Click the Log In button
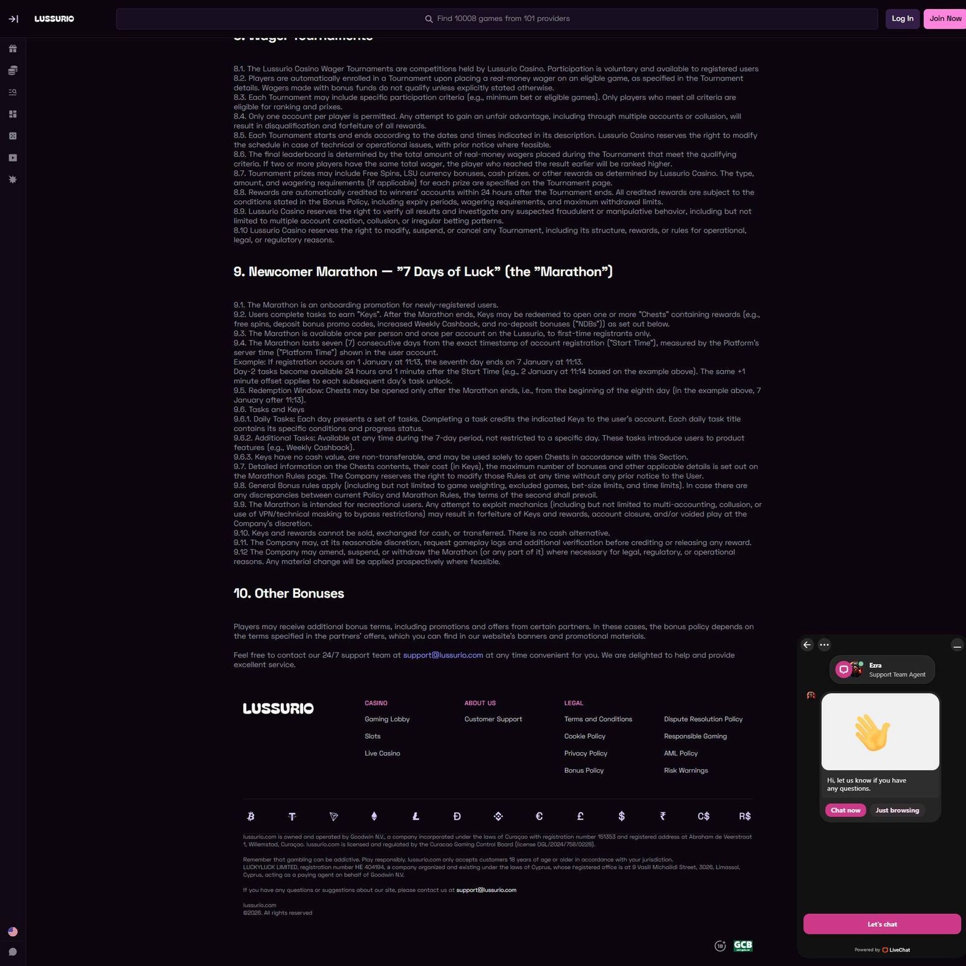This screenshot has height=966, width=966. click(903, 19)
